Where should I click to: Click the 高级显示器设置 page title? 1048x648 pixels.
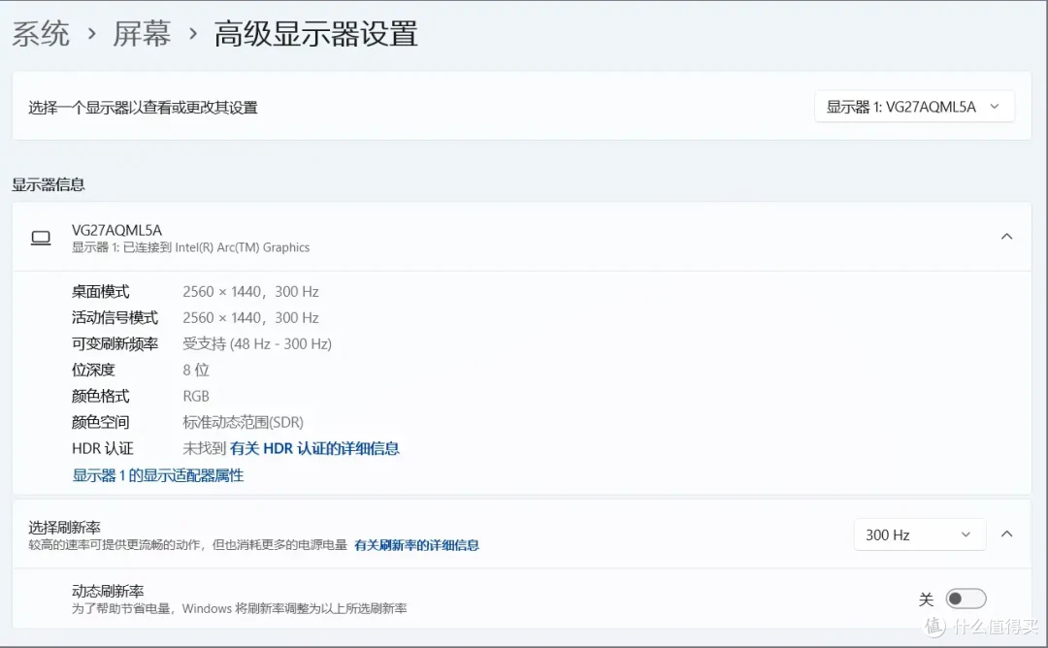tap(316, 33)
